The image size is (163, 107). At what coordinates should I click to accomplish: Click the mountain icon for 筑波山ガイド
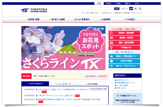point(111,56)
